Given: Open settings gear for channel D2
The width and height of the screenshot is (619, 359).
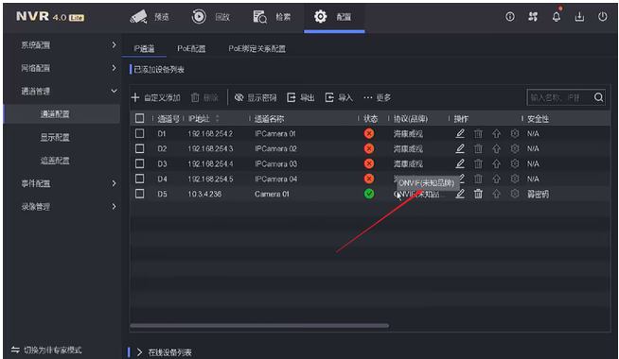Looking at the screenshot, I should (514, 148).
